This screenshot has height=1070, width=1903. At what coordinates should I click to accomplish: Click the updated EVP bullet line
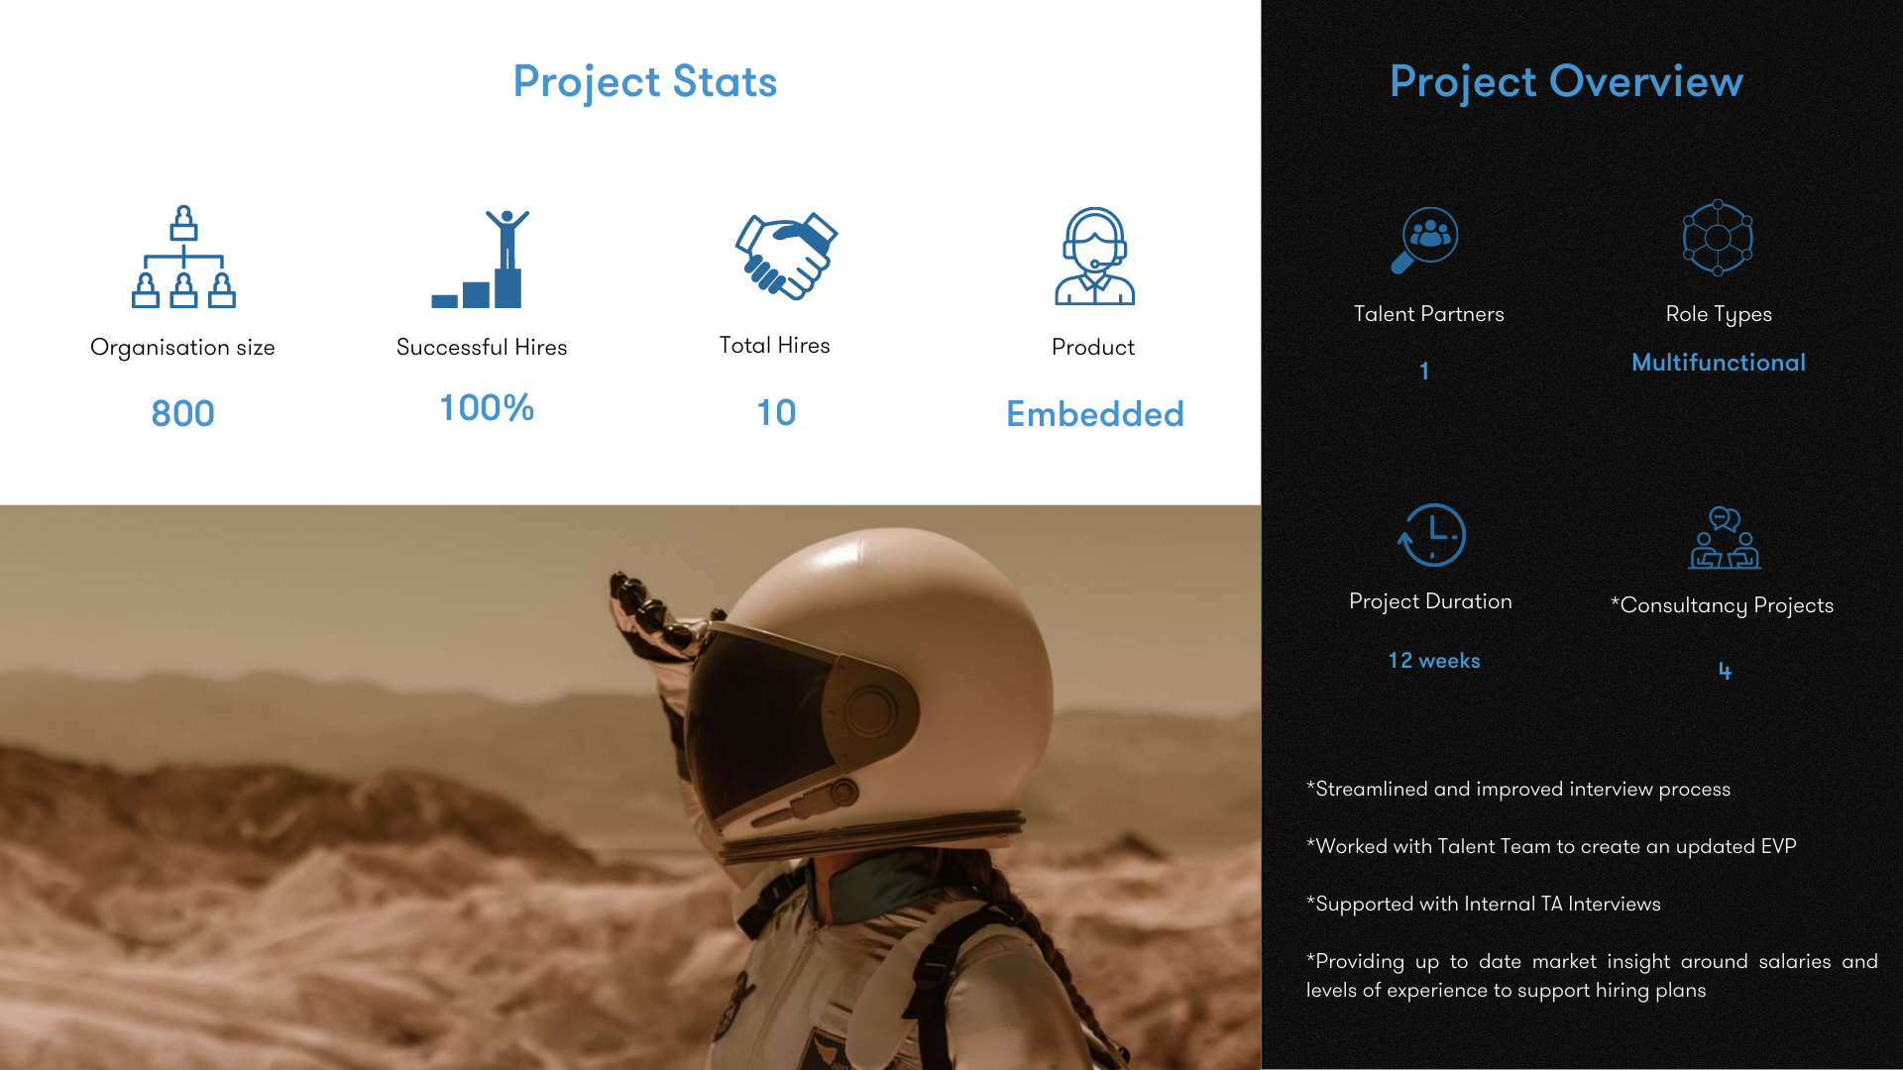[x=1551, y=847]
